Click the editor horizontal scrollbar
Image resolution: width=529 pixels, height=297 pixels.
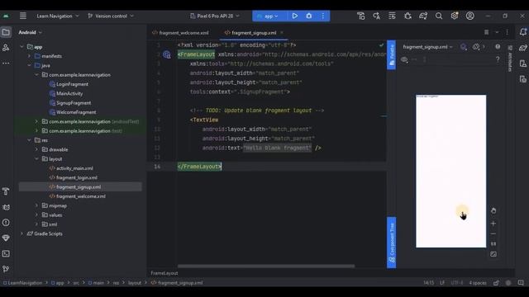click(x=266, y=266)
